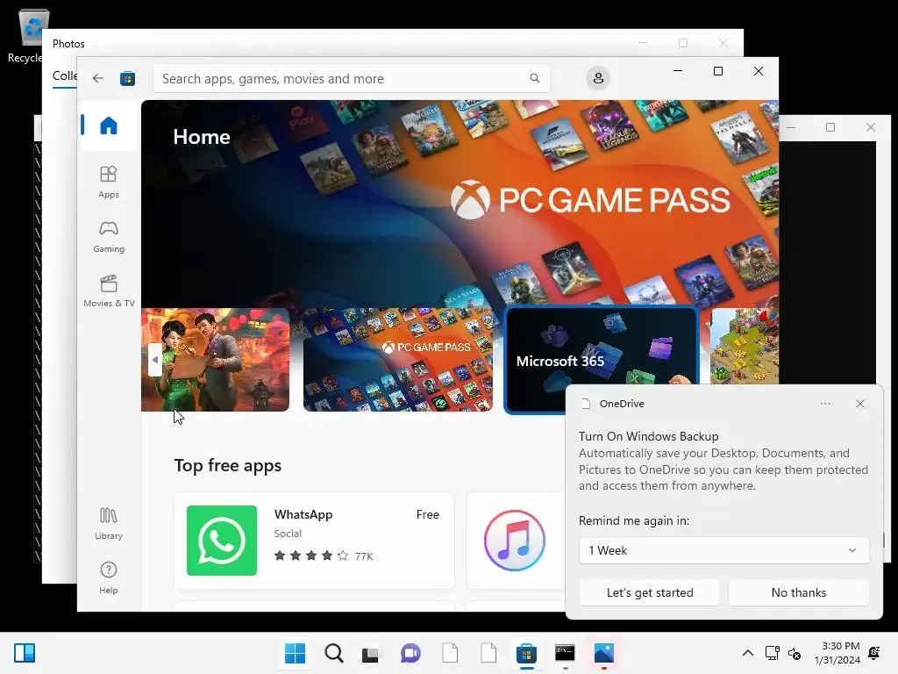Open the account profile icon in Store

(598, 78)
